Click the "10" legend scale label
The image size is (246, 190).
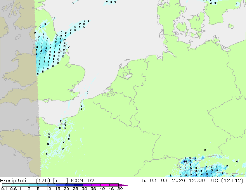pos(49,188)
